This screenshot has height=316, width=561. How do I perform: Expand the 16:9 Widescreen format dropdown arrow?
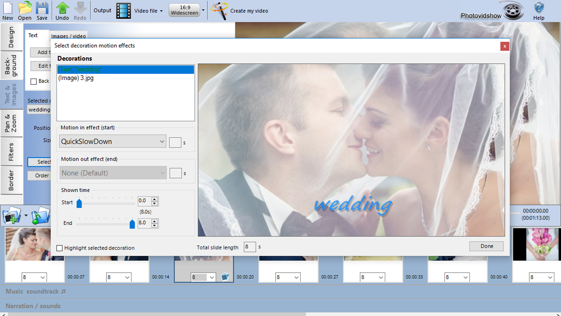[202, 10]
